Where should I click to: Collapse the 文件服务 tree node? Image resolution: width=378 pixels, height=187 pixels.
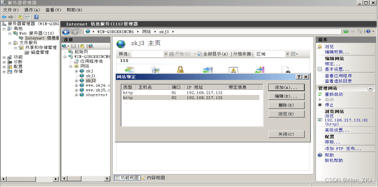[10, 43]
